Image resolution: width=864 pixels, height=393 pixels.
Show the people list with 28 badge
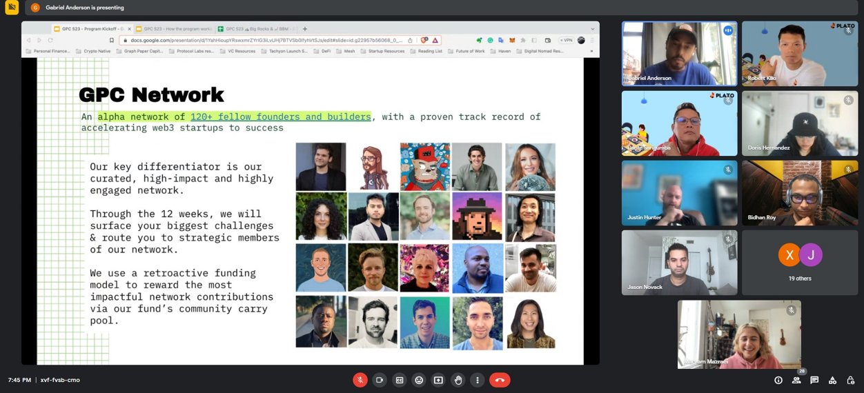click(x=796, y=379)
